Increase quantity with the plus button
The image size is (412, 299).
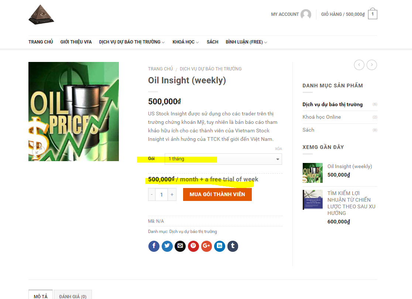(172, 195)
